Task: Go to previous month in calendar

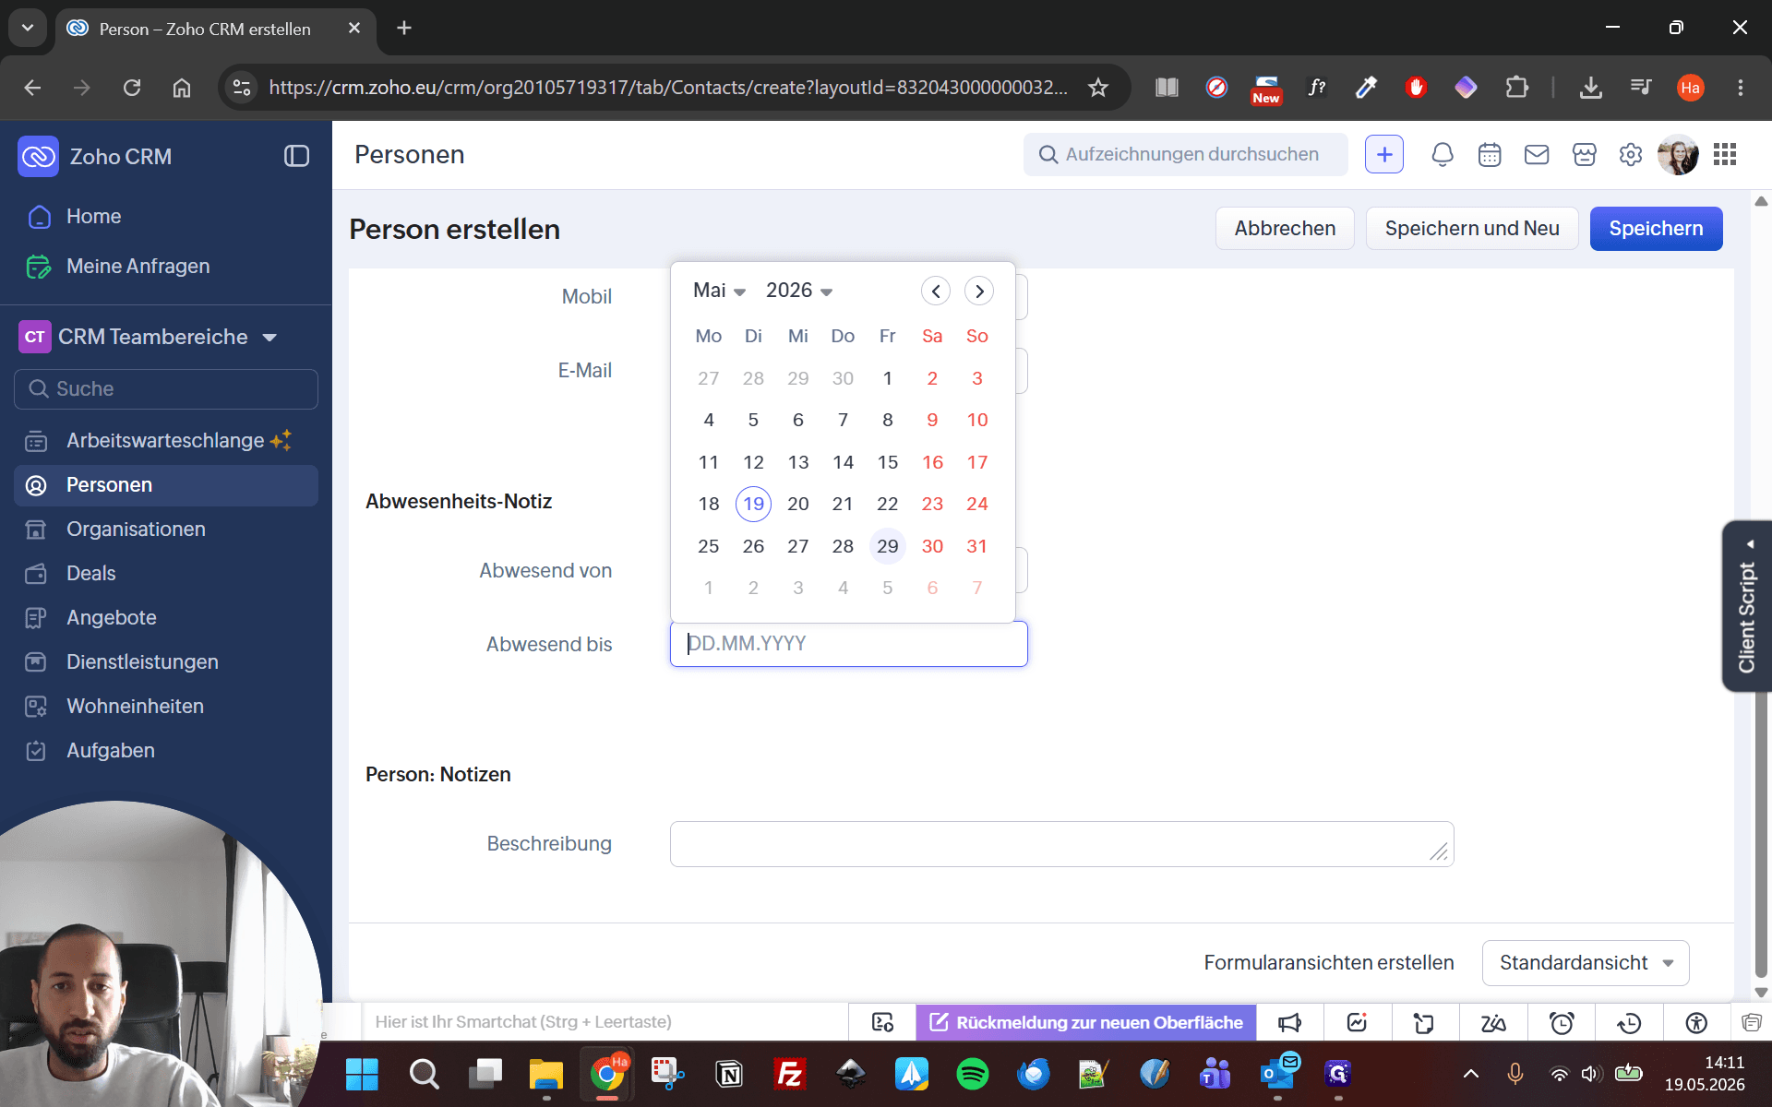Action: tap(935, 292)
